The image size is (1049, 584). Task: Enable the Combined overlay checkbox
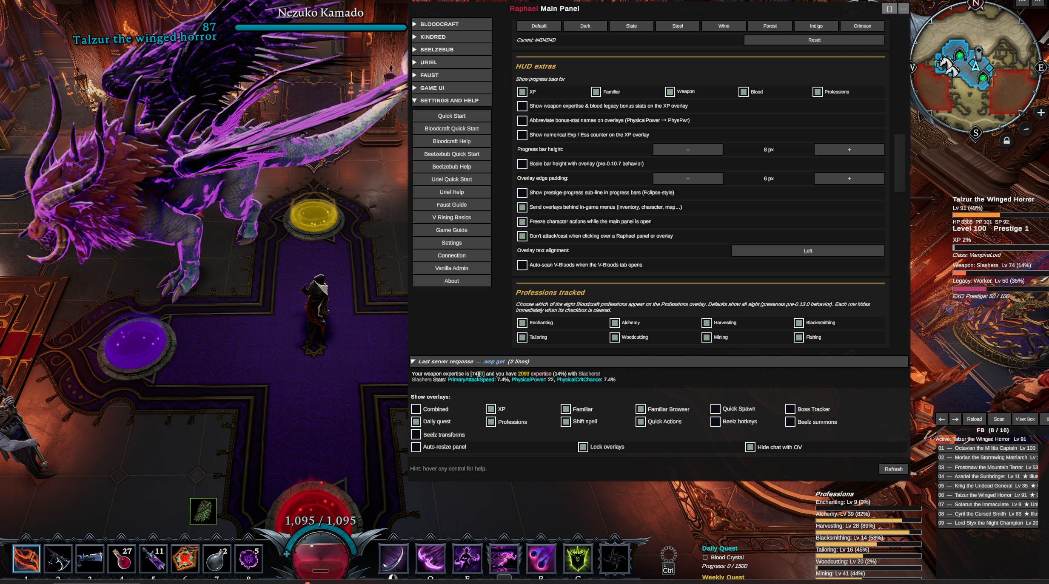pyautogui.click(x=416, y=409)
